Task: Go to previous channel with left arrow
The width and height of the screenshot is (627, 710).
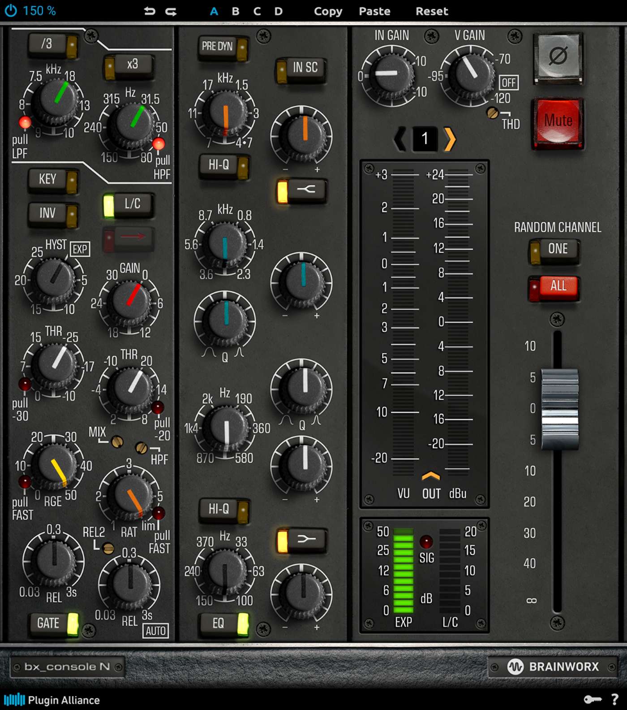Action: coord(399,139)
